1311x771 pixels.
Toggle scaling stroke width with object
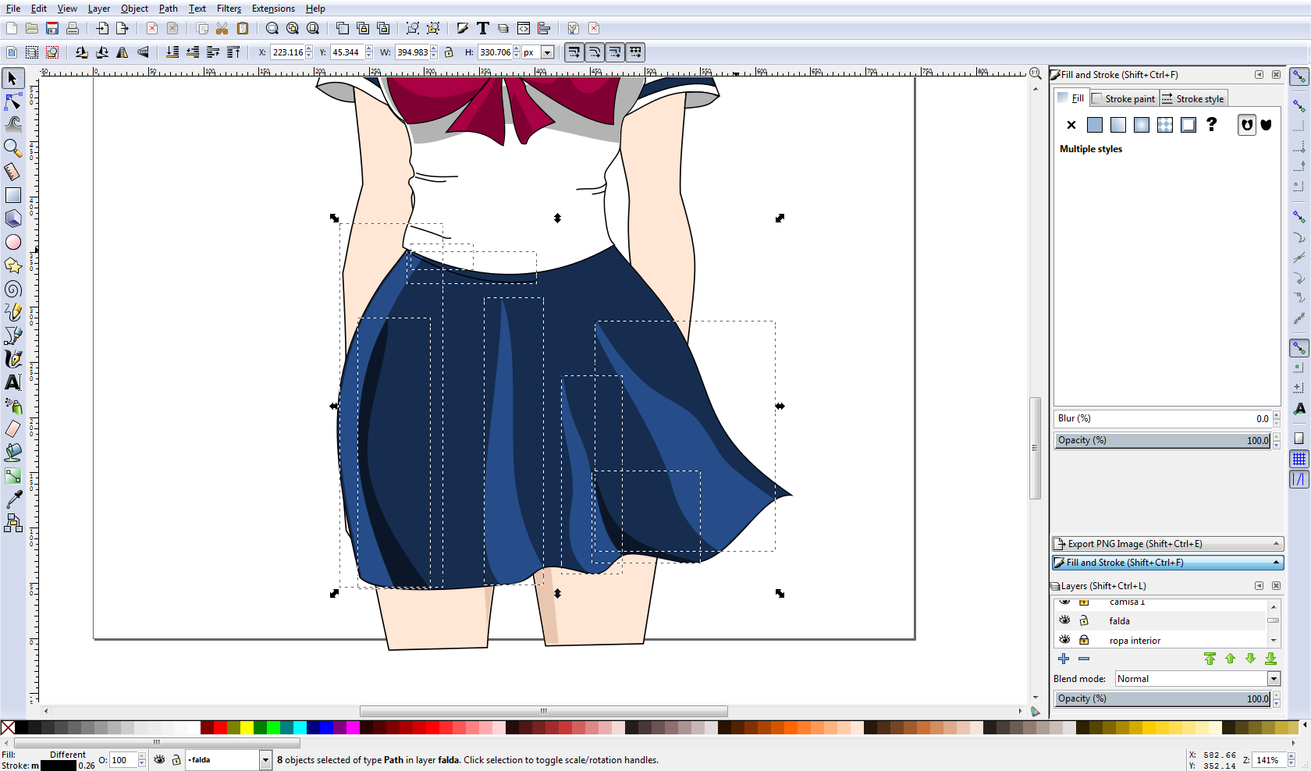click(x=574, y=52)
